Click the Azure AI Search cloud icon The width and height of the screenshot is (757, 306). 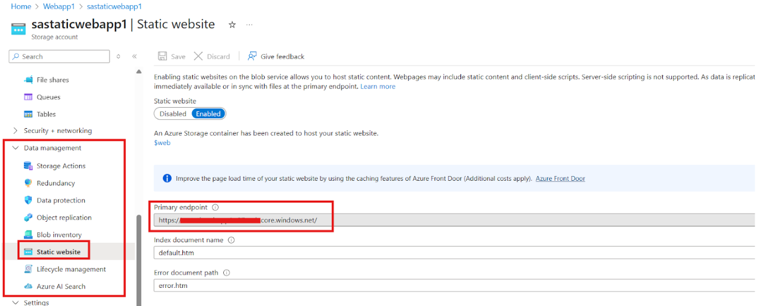tap(28, 287)
